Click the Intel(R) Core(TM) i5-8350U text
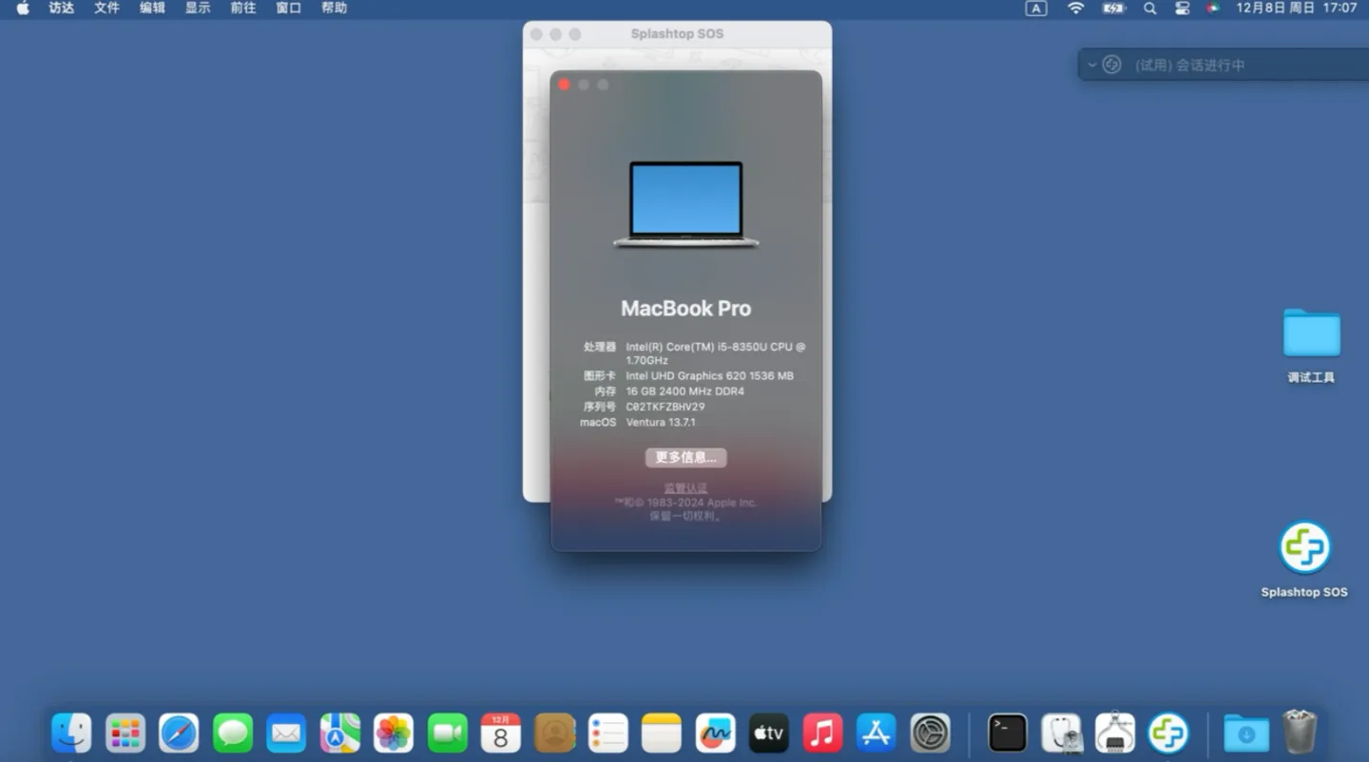The width and height of the screenshot is (1369, 762). click(716, 353)
